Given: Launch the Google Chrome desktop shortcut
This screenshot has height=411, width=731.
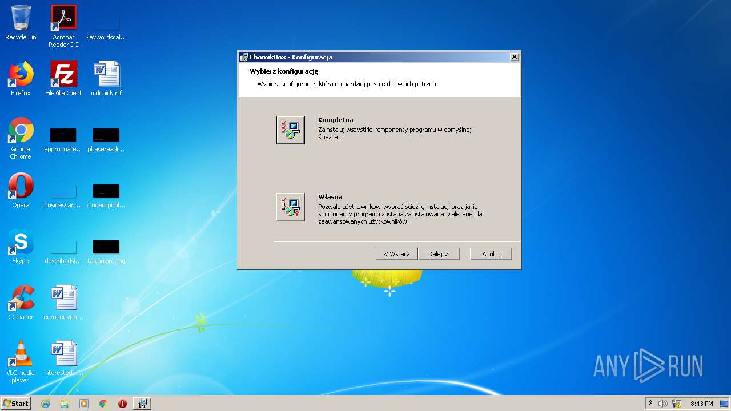Looking at the screenshot, I should coord(21,138).
